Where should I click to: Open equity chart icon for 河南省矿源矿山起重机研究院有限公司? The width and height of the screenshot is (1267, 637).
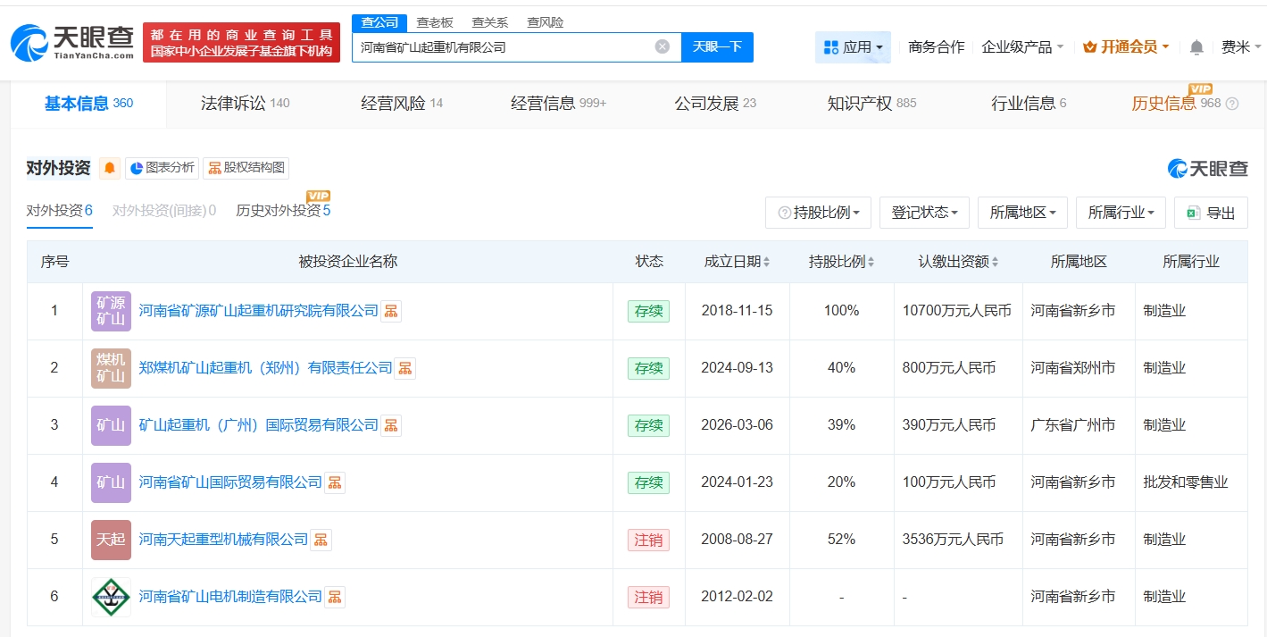point(391,311)
